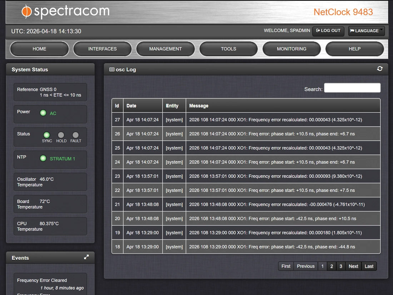
Task: Click the Search input field
Action: click(x=352, y=88)
